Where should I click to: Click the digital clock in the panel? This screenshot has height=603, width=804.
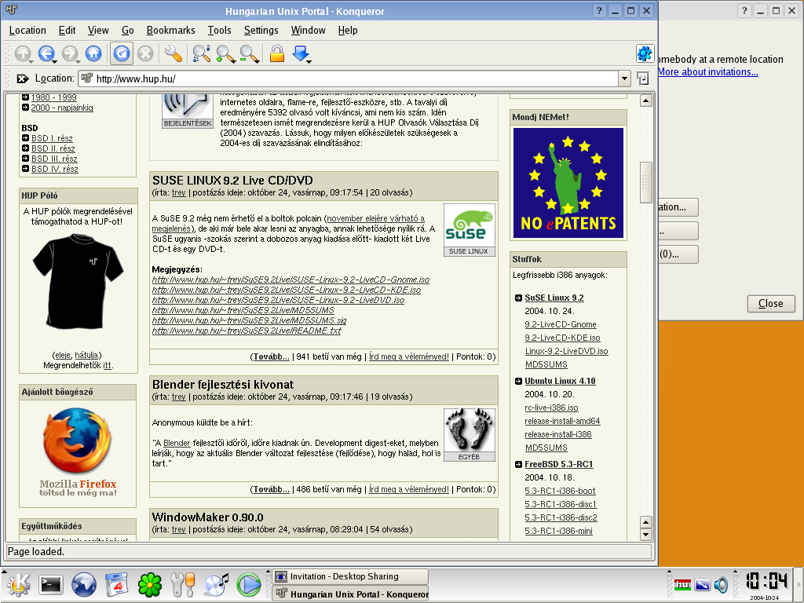coord(766,581)
